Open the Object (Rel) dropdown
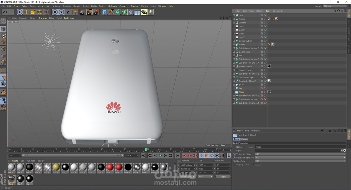Viewport: 351px width, 190px height. tap(188, 176)
